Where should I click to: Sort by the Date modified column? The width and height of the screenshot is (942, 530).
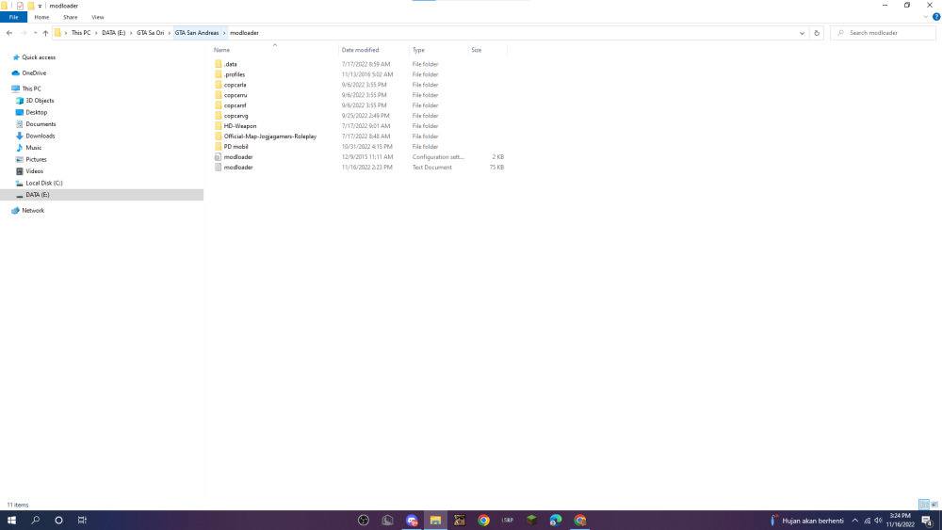click(361, 50)
